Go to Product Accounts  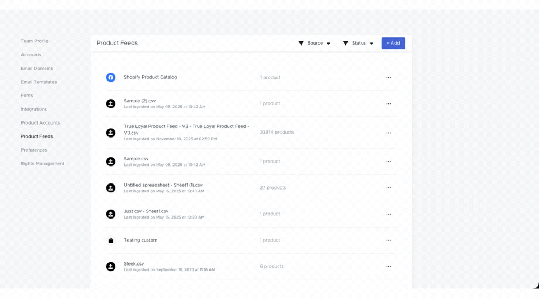tap(40, 123)
